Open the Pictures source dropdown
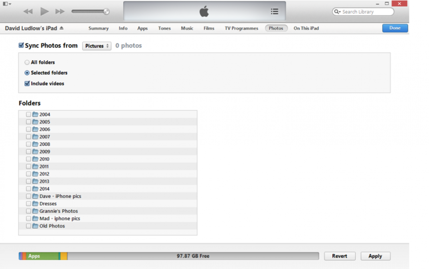Viewport: 429px width, 269px height. pos(97,46)
